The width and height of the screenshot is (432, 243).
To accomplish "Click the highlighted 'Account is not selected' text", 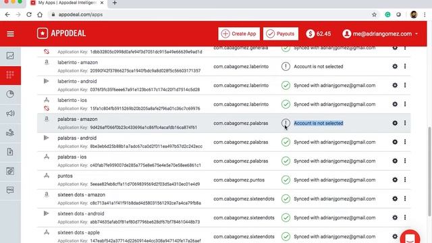I will [x=319, y=123].
